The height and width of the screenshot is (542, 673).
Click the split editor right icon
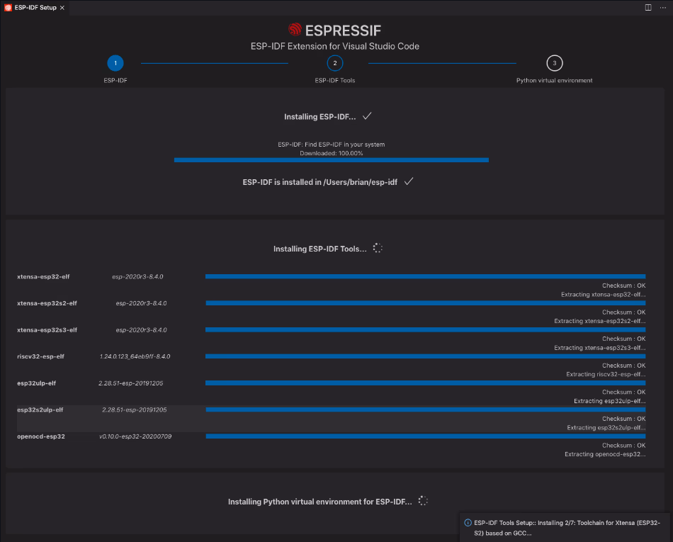[x=647, y=7]
